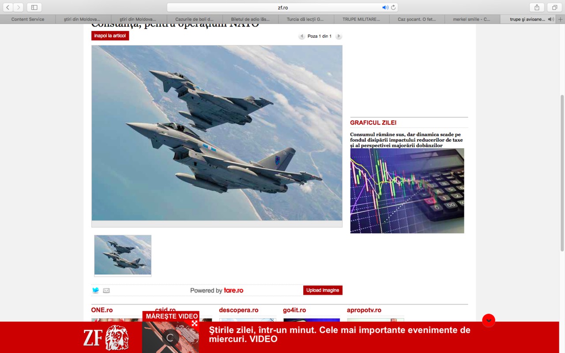Viewport: 565px width, 353px height.
Task: Click 'Poza 1 din 1' counter text
Action: pos(320,36)
